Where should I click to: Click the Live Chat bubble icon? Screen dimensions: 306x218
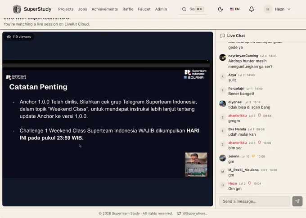222,36
